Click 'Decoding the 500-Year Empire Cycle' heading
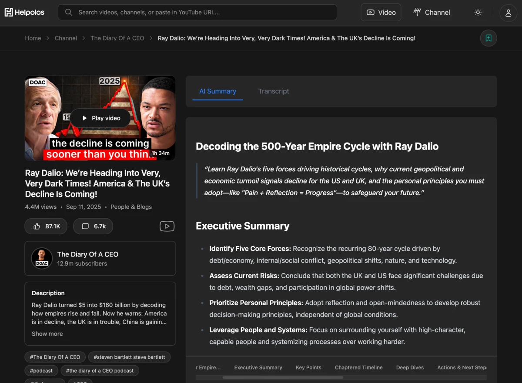 (317, 146)
